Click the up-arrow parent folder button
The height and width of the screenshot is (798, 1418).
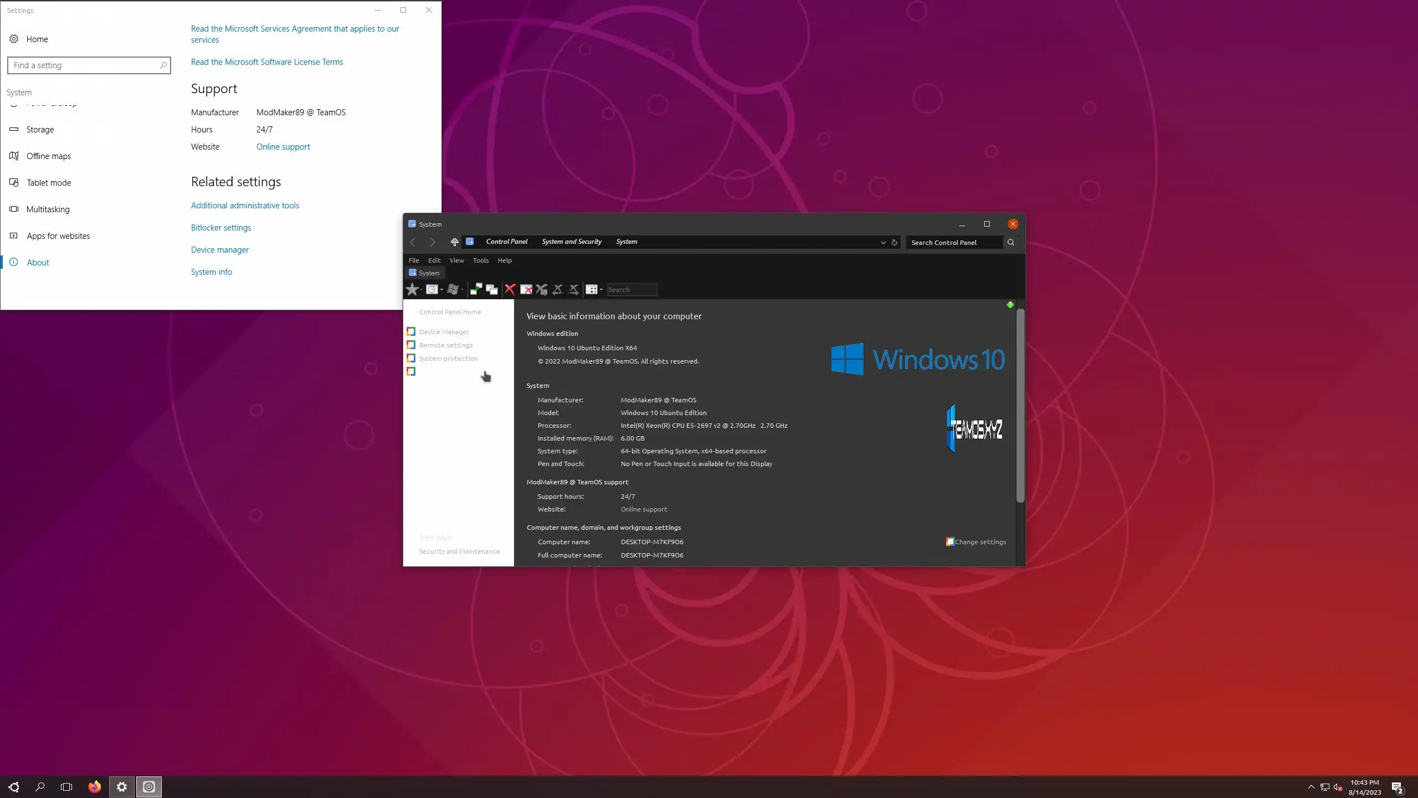(454, 242)
